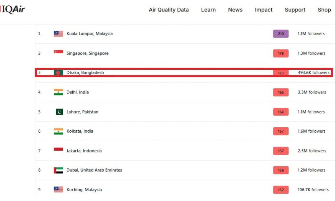Open Jakarta, Indonesia city page
This screenshot has width=335, height=201.
point(84,151)
